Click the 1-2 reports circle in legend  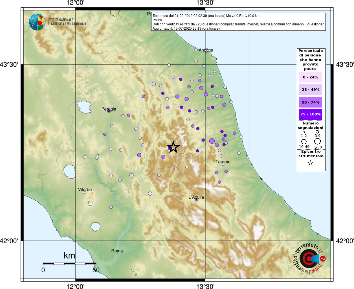pos(304,132)
